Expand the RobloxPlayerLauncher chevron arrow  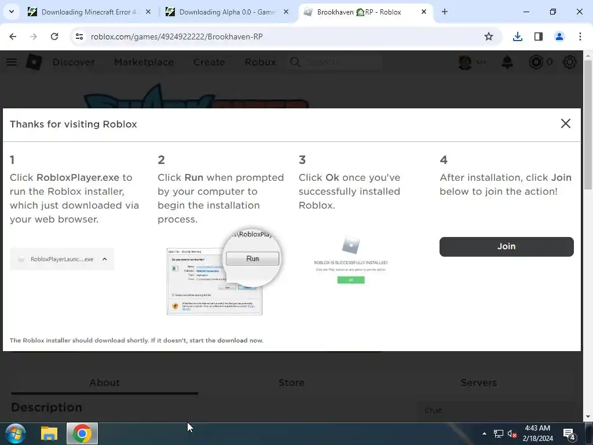click(x=105, y=259)
